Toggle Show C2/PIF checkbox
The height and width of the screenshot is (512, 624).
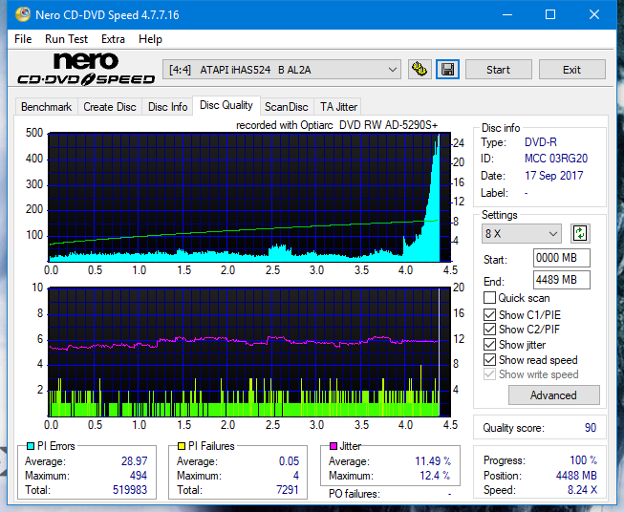point(489,330)
